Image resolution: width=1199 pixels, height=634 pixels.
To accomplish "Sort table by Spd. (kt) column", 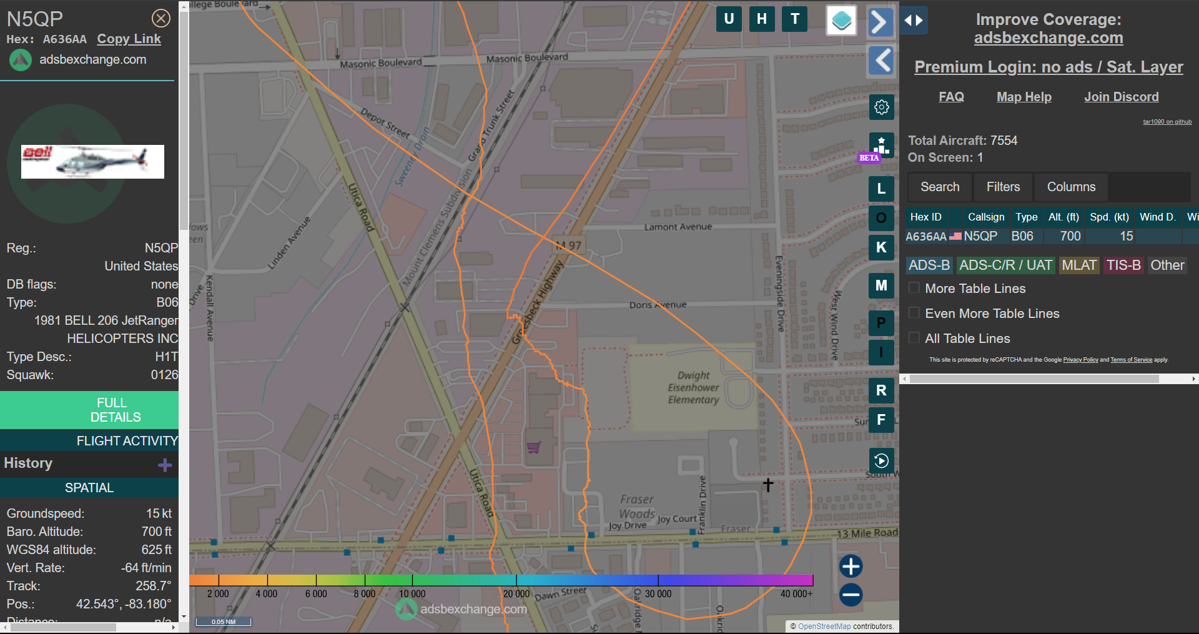I will (x=1109, y=217).
